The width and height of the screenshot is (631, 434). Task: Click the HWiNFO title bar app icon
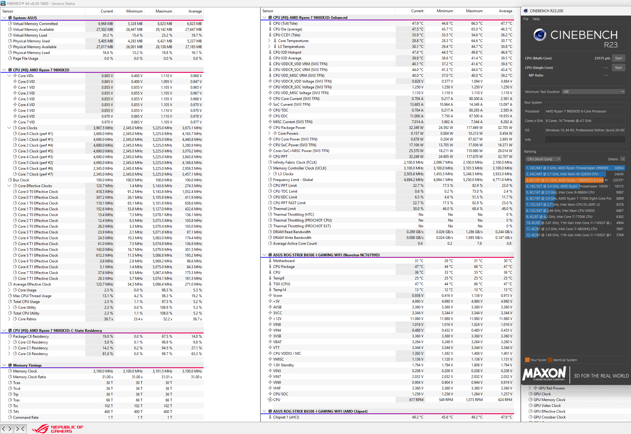pyautogui.click(x=3, y=3)
